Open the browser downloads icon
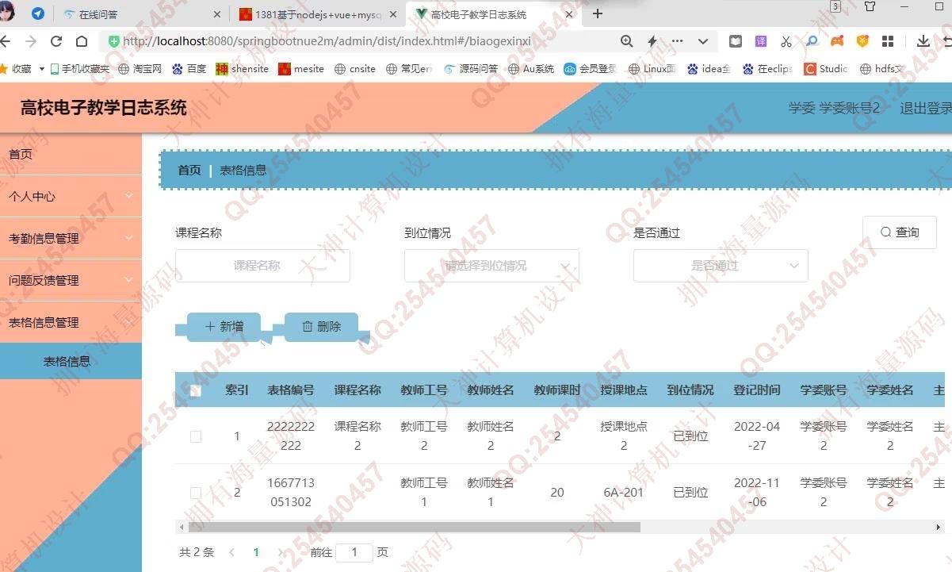This screenshot has height=572, width=952. (923, 41)
